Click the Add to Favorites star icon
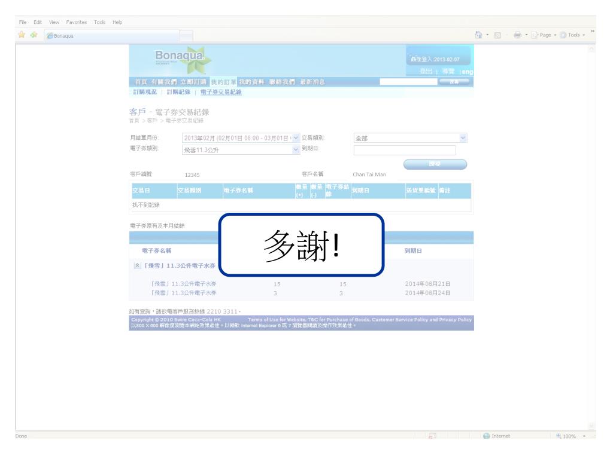Image resolution: width=613 pixels, height=459 pixels. click(34, 35)
